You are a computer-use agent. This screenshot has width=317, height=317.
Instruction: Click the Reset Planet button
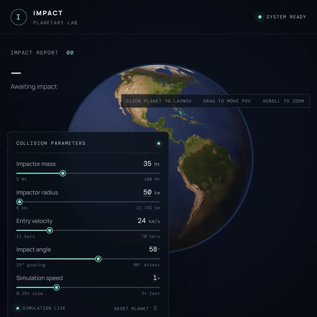[135, 309]
